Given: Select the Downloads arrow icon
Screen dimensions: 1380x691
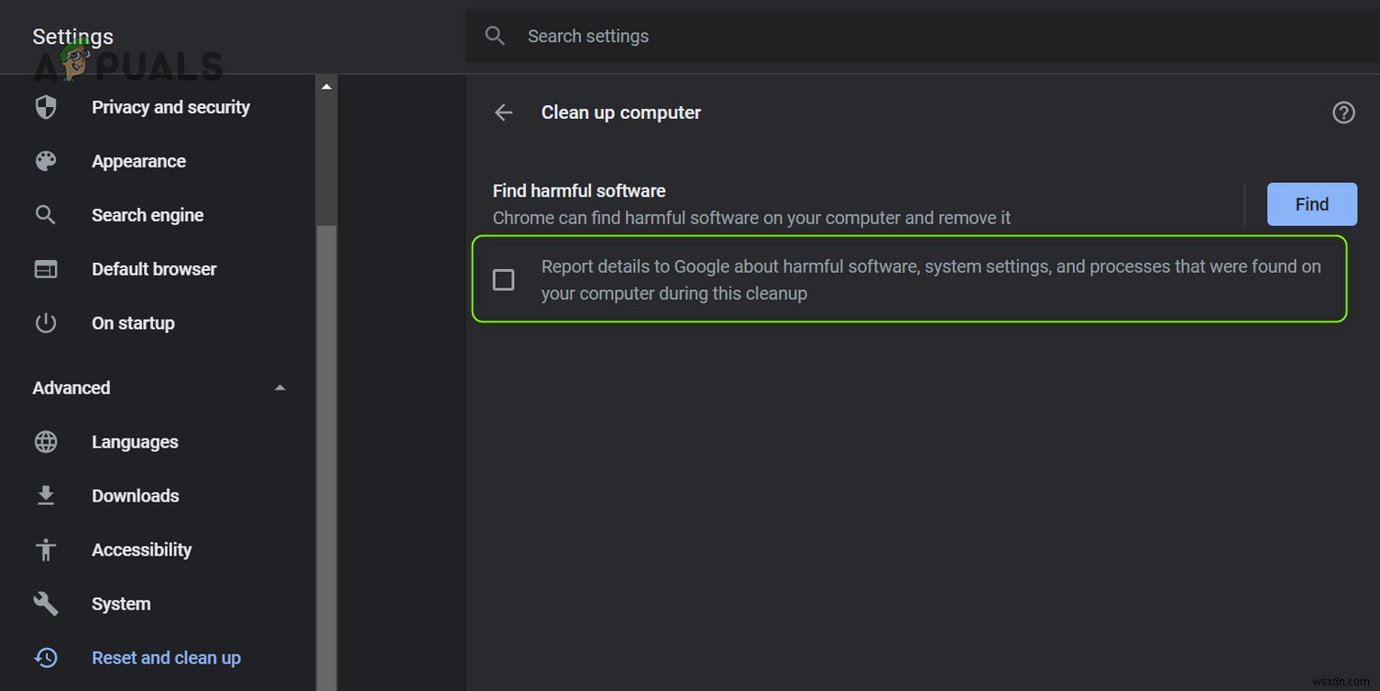Looking at the screenshot, I should (46, 495).
